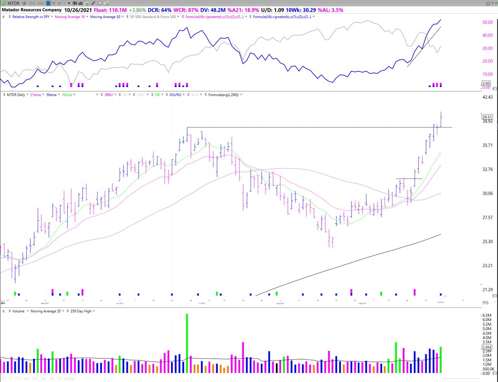Close the Volume pane with X
The image size is (498, 382).
[3, 311]
